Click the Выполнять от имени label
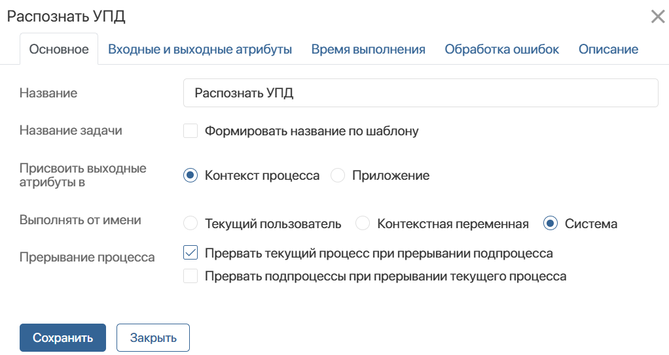Viewport: 669px width, 355px height. tap(81, 220)
